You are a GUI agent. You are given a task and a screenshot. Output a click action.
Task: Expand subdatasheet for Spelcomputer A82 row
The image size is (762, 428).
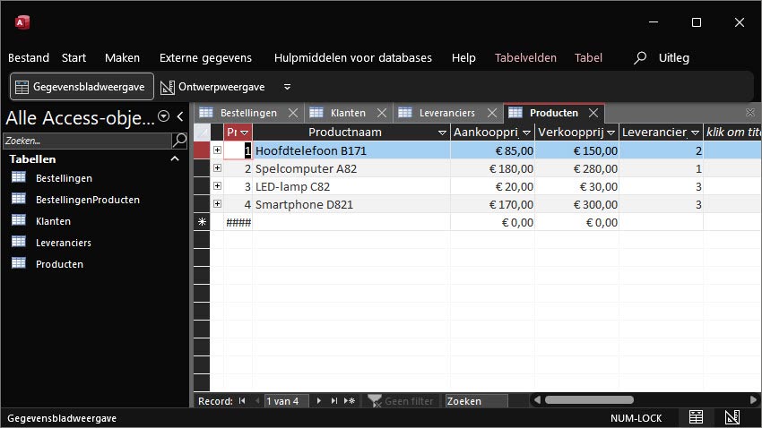pos(217,168)
